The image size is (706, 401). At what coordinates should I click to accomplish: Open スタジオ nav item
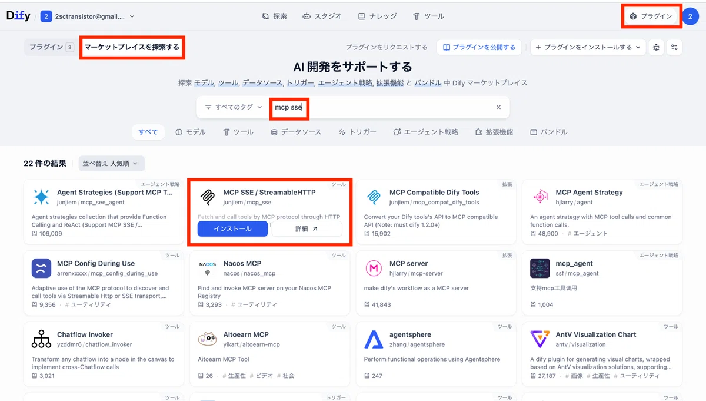point(322,16)
